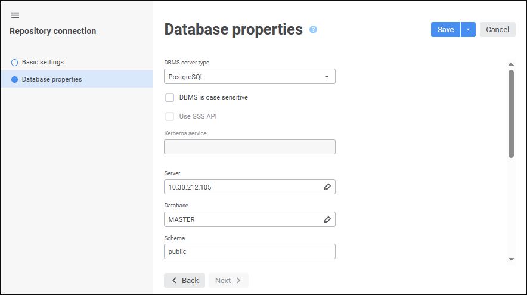Click the vertical scrollbar thumb

click(511, 113)
